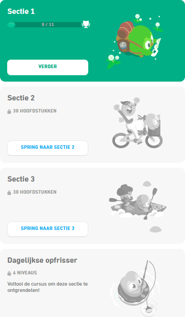Image resolution: width=185 pixels, height=317 pixels.
Task: Click the 30 HOOFDSTUKKEN label under Sectie 3
Action: pyautogui.click(x=35, y=192)
